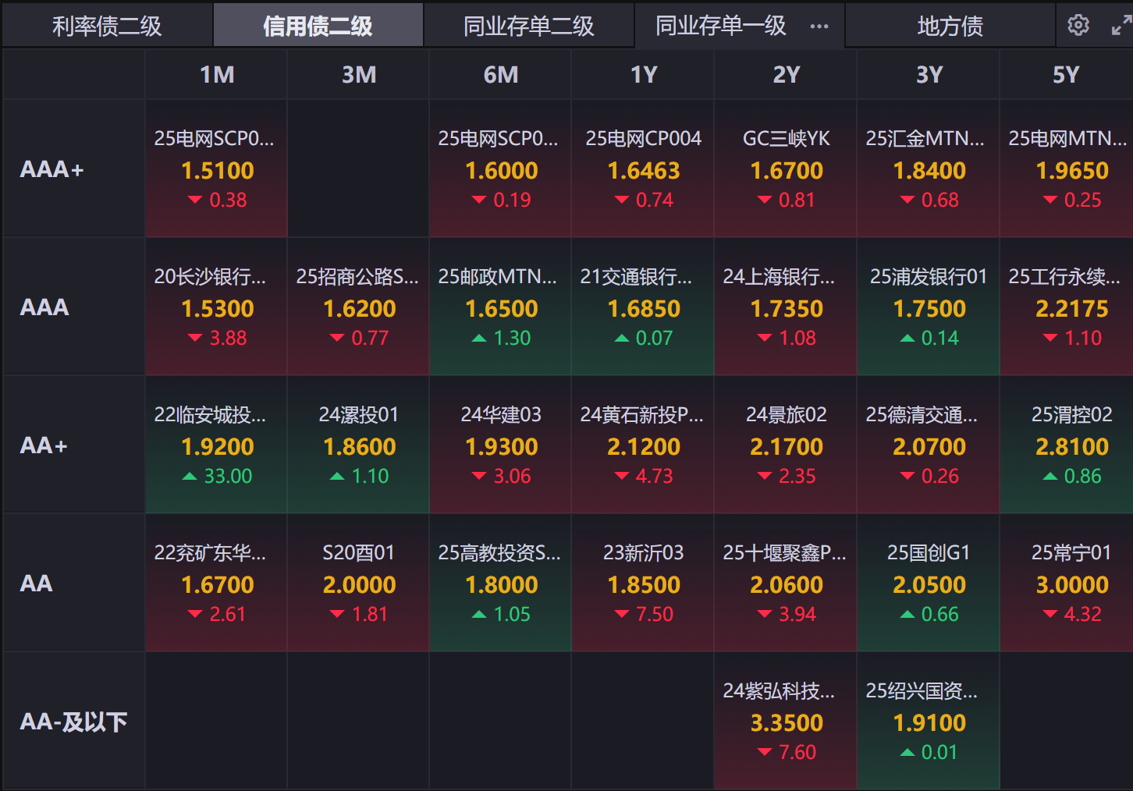Select the AA-及以下 rating row label

[73, 722]
